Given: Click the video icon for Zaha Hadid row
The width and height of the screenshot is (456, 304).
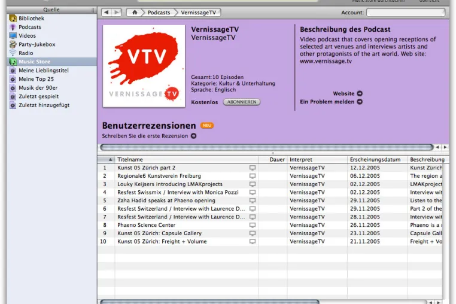Looking at the screenshot, I should [x=253, y=200].
